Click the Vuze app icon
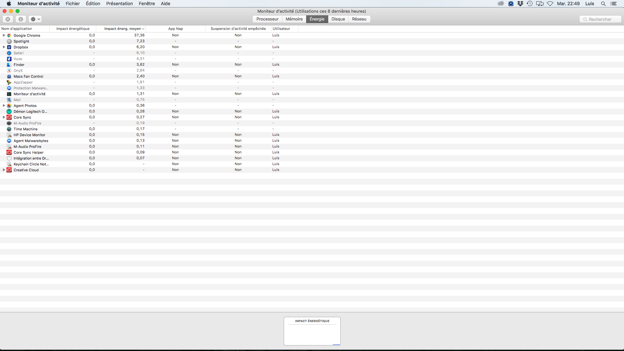Viewport: 624px width, 351px height. (9, 59)
